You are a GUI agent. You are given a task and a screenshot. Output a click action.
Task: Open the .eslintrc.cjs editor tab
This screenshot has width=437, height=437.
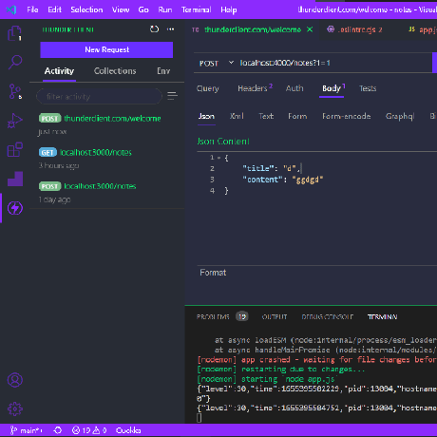[x=355, y=29]
